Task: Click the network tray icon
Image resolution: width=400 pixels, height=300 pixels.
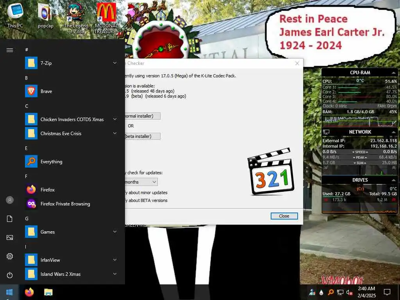Action: pos(340,292)
